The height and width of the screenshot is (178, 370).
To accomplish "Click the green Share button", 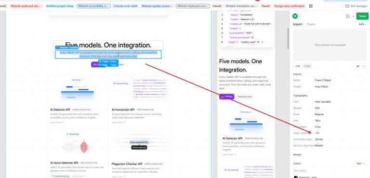I will [362, 16].
